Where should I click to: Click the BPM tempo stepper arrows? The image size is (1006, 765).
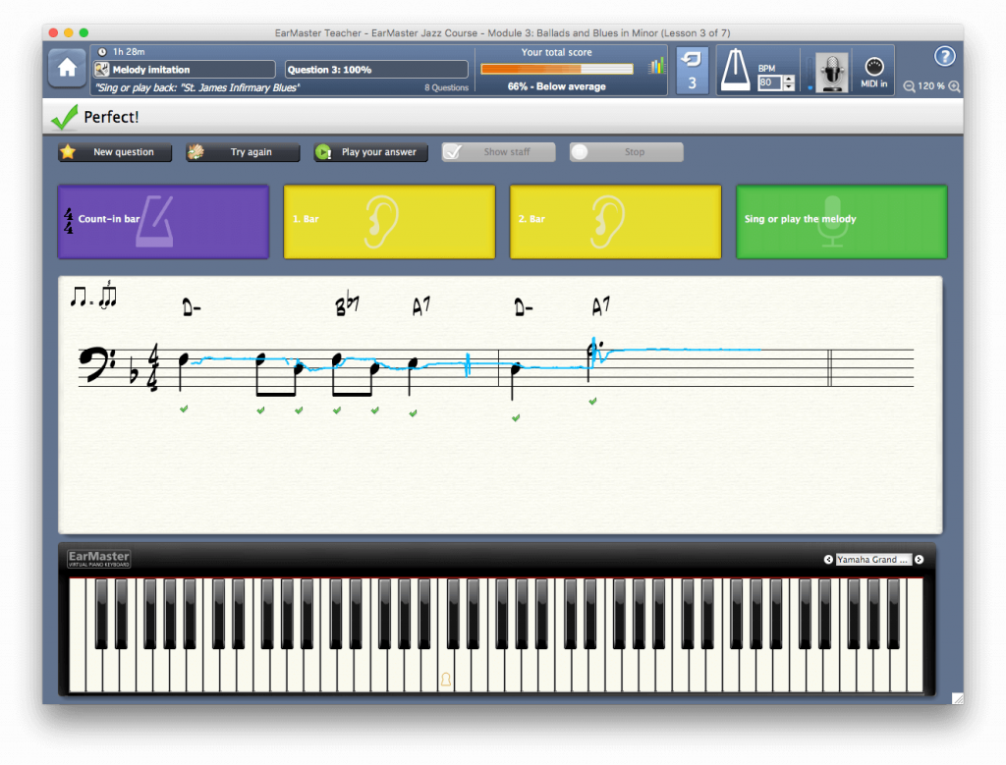point(789,83)
